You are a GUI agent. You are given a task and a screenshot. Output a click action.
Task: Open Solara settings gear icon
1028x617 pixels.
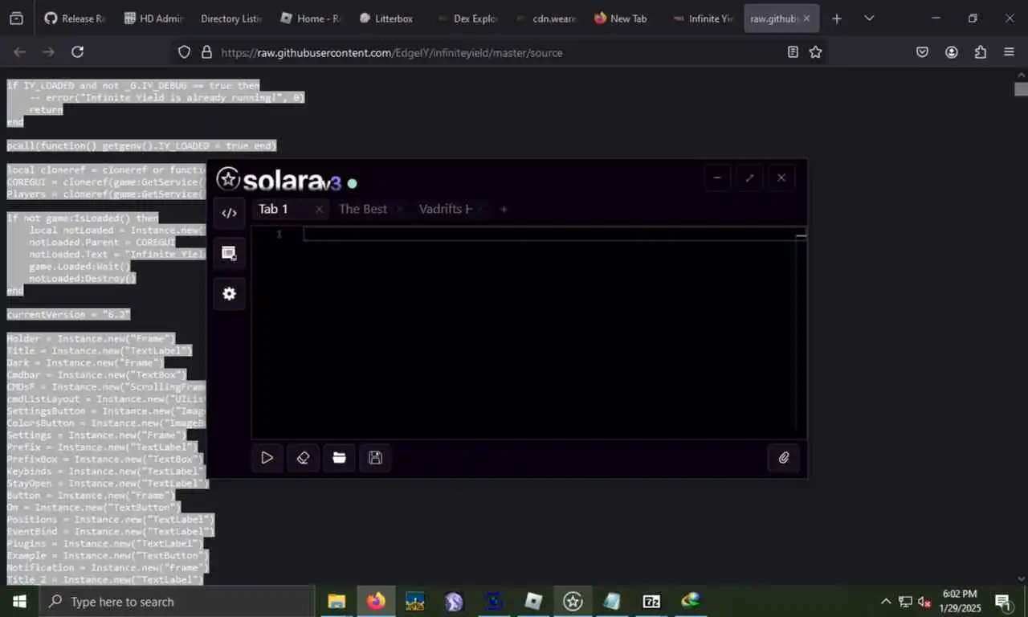(229, 294)
